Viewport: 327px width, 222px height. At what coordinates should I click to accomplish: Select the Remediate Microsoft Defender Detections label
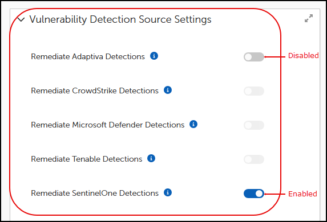[108, 125]
